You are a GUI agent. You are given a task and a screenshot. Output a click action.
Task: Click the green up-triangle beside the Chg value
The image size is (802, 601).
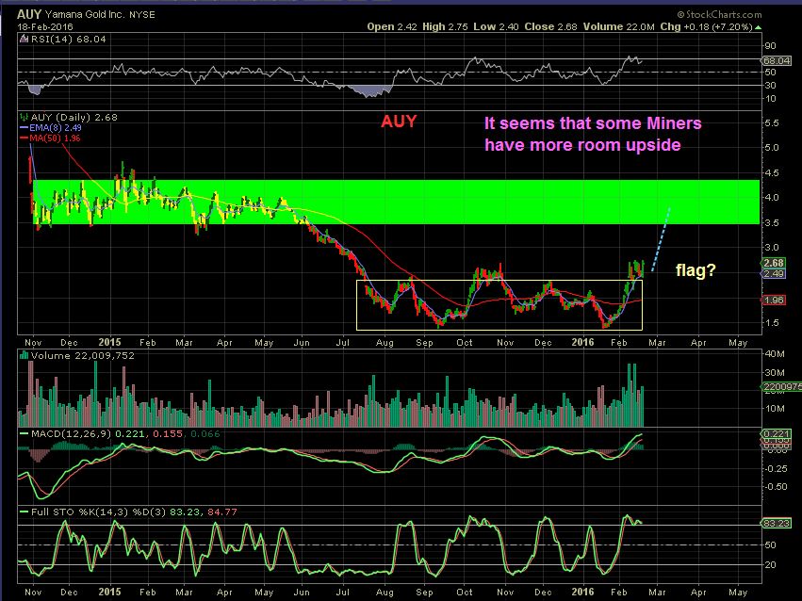point(758,27)
